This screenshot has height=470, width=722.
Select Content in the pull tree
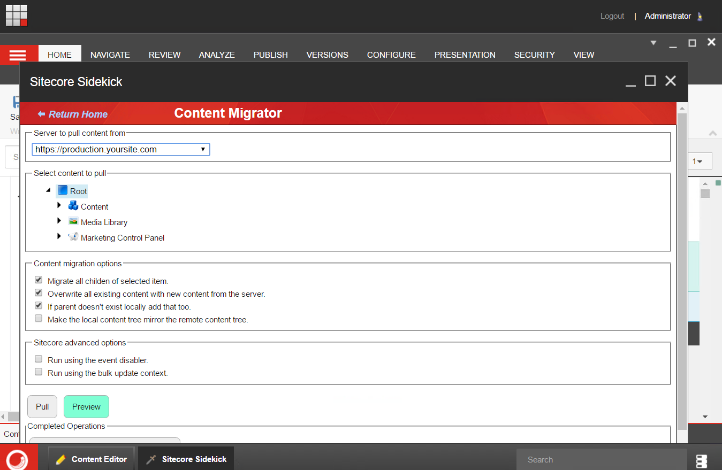[x=94, y=206]
